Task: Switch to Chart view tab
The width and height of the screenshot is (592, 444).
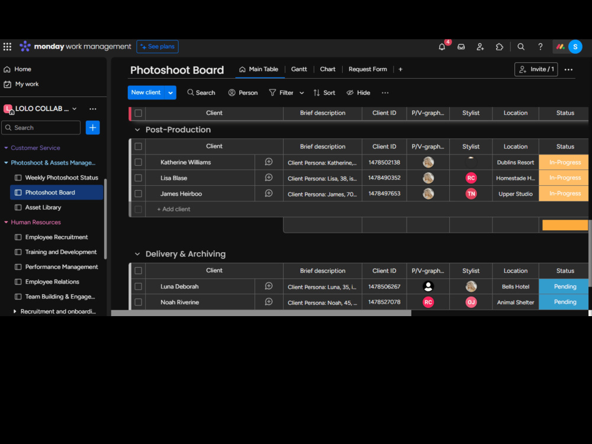Action: [328, 69]
